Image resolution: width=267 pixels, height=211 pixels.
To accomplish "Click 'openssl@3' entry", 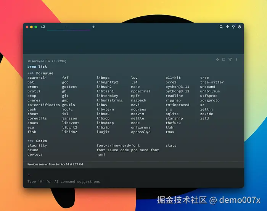I will pyautogui.click(x=141, y=132).
